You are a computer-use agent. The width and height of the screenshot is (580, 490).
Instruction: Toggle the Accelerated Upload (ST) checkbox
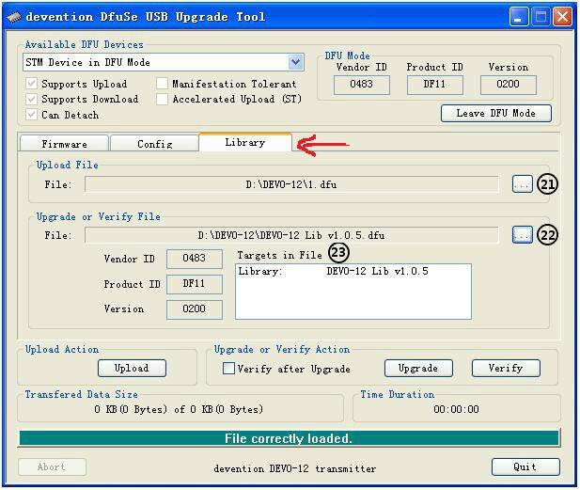tap(162, 99)
